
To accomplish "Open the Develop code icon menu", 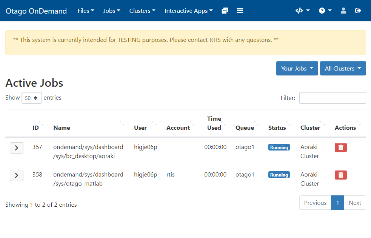I will pyautogui.click(x=302, y=11).
